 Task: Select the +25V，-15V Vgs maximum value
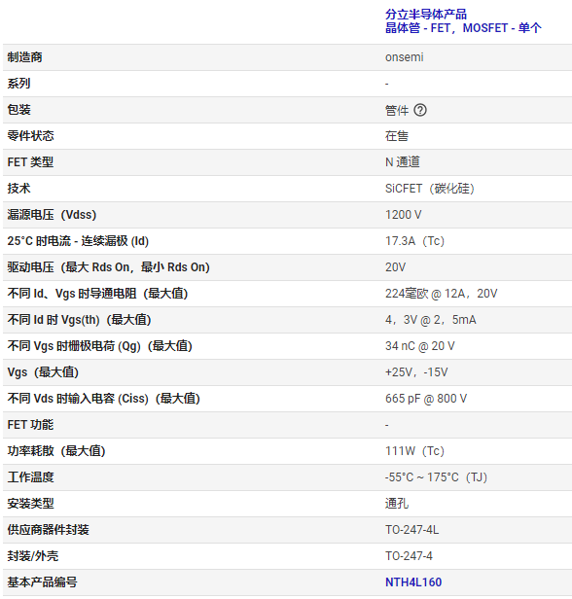(x=416, y=372)
